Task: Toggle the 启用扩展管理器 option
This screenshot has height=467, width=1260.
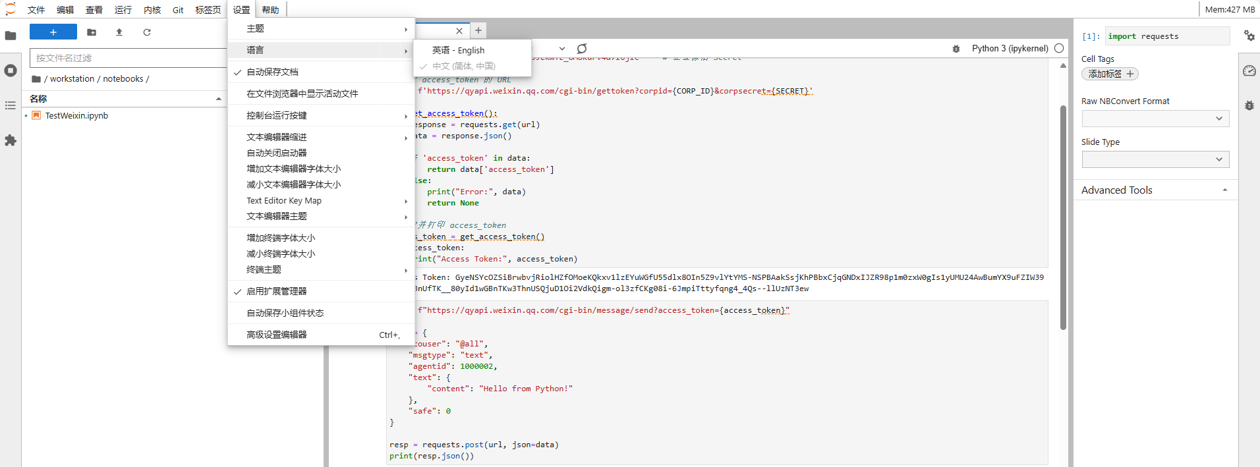Action: click(276, 291)
